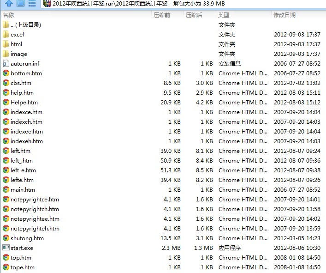Click the Chrome icon beside left_.htm
326x273 pixels.
(6, 161)
